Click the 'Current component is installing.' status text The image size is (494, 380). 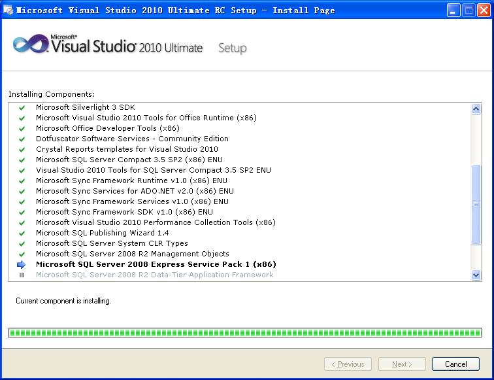63,301
